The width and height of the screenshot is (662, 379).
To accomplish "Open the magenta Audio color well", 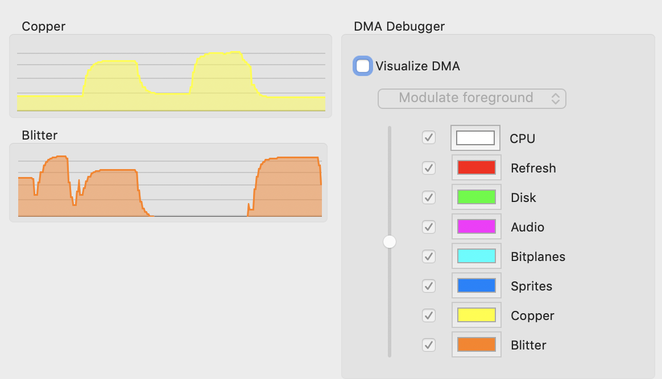I will tap(476, 226).
